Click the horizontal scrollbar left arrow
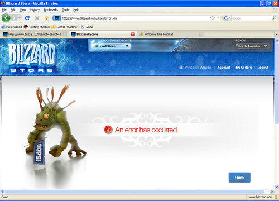Image resolution: width=279 pixels, height=201 pixels. (2, 192)
